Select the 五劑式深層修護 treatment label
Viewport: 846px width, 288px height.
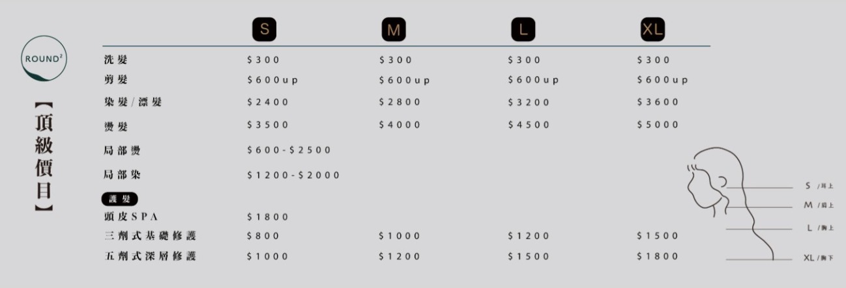(x=150, y=256)
